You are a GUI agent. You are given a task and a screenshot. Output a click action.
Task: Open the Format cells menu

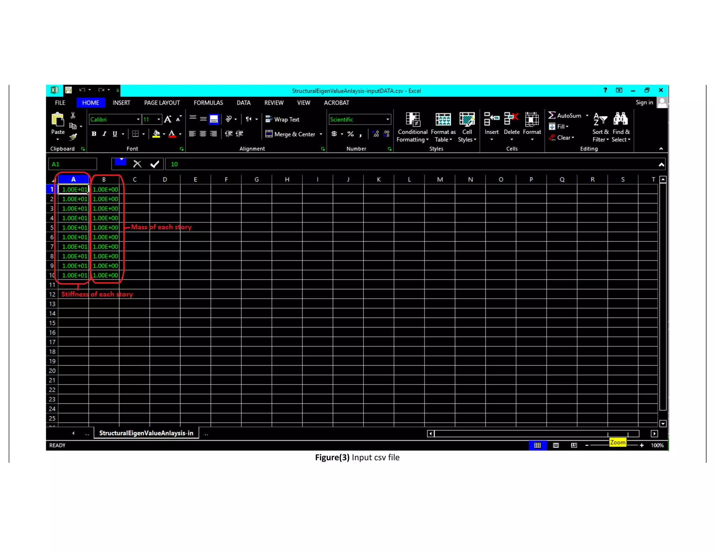pyautogui.click(x=532, y=127)
